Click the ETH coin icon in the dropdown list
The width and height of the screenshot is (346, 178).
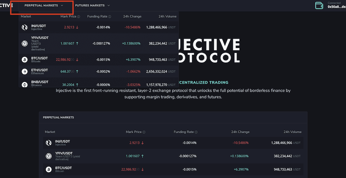[x=25, y=71]
